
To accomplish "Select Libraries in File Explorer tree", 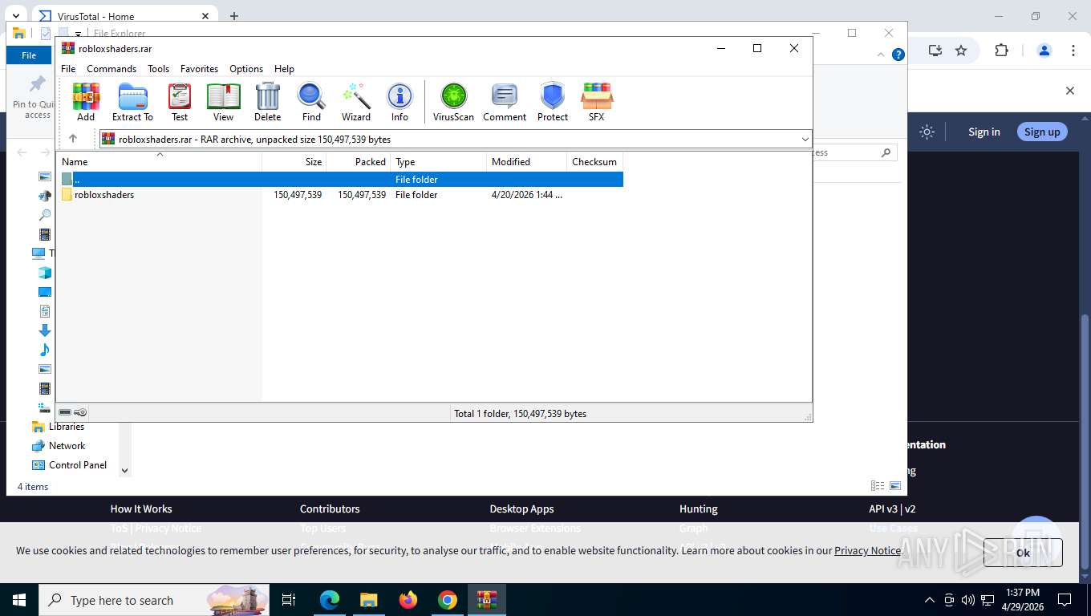I will coord(66,427).
